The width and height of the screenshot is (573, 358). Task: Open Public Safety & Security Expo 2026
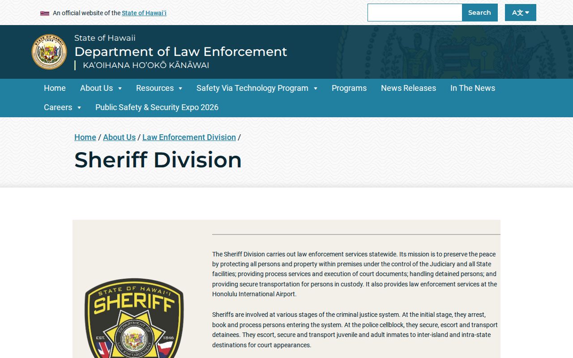click(157, 107)
